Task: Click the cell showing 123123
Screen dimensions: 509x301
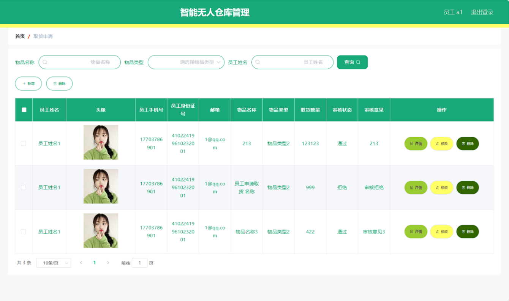Action: tap(310, 143)
